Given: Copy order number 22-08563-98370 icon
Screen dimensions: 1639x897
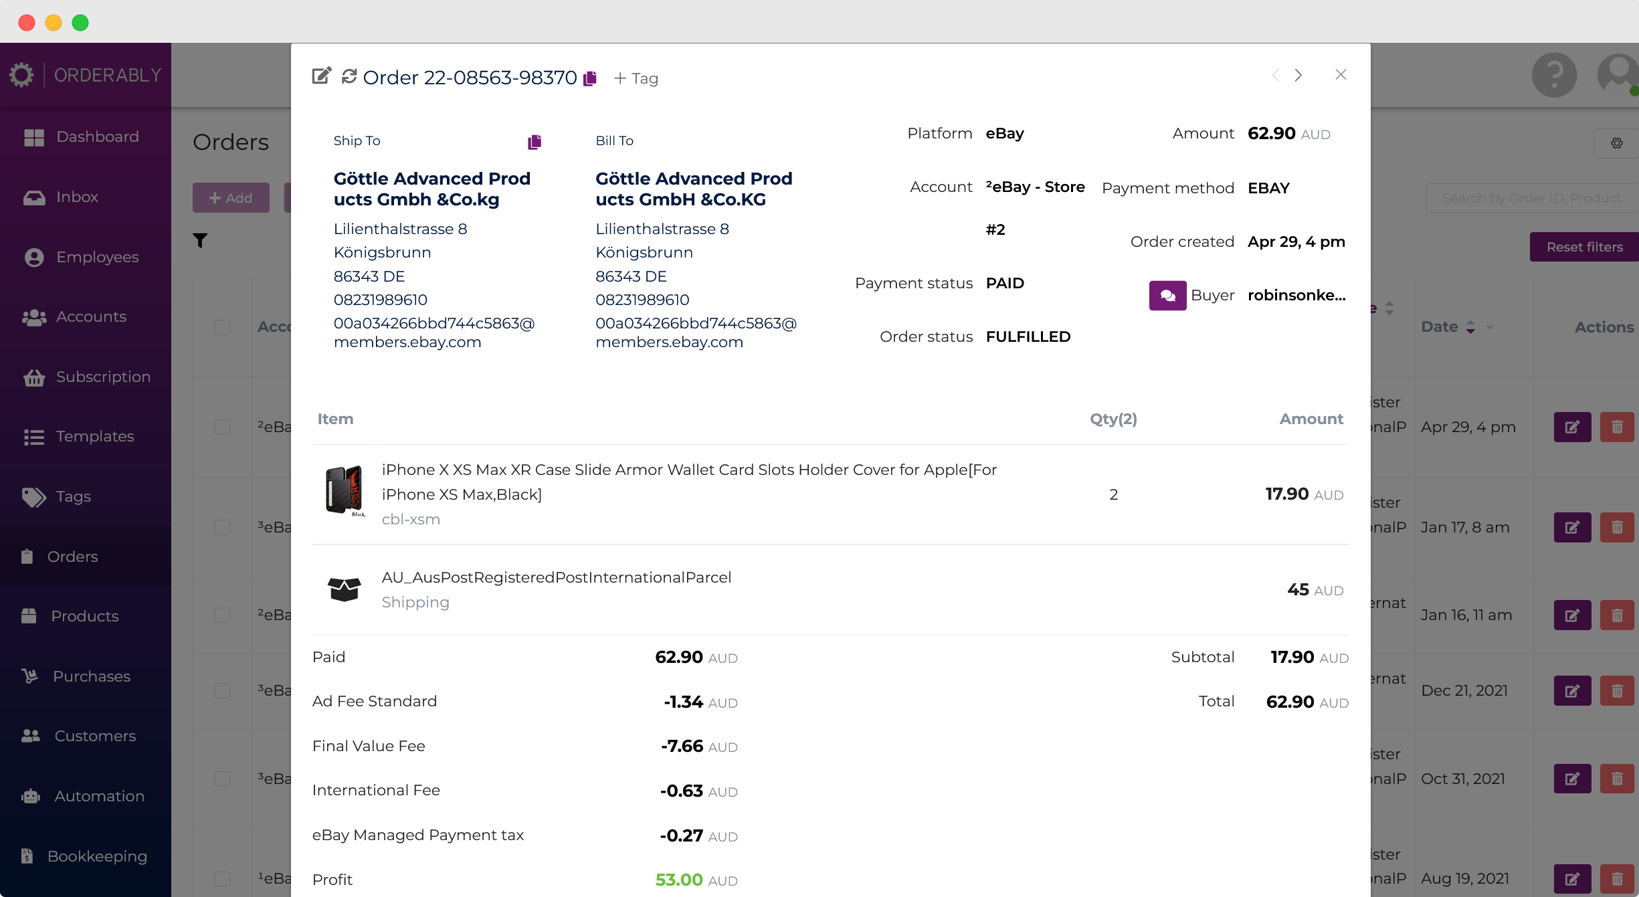Looking at the screenshot, I should pos(590,78).
